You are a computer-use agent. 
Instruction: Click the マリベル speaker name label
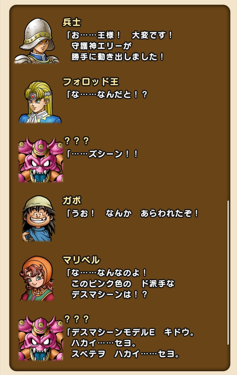pos(81,260)
